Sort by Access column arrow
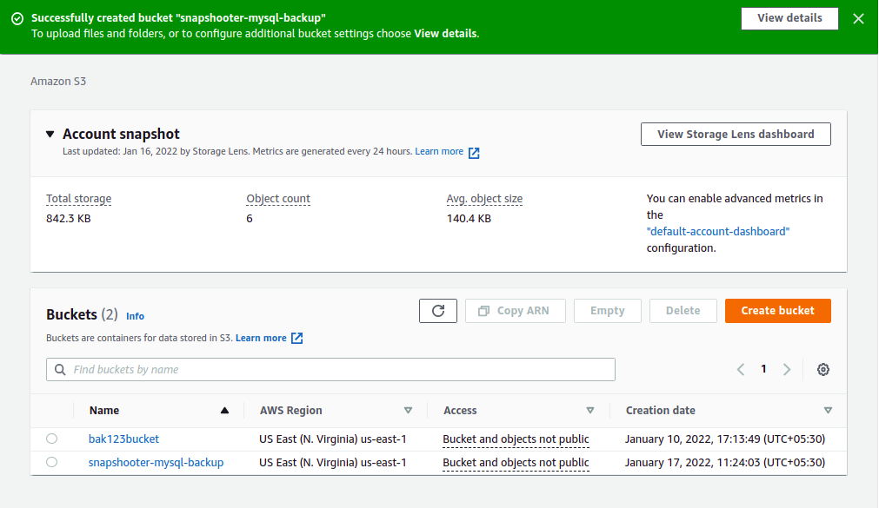The image size is (879, 508). pyautogui.click(x=590, y=411)
